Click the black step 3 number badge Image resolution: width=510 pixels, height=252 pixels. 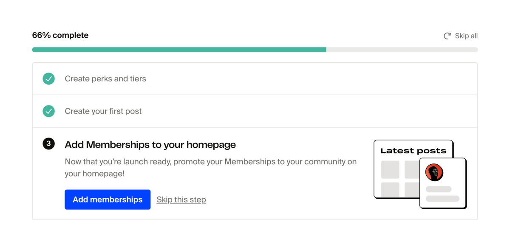click(49, 144)
